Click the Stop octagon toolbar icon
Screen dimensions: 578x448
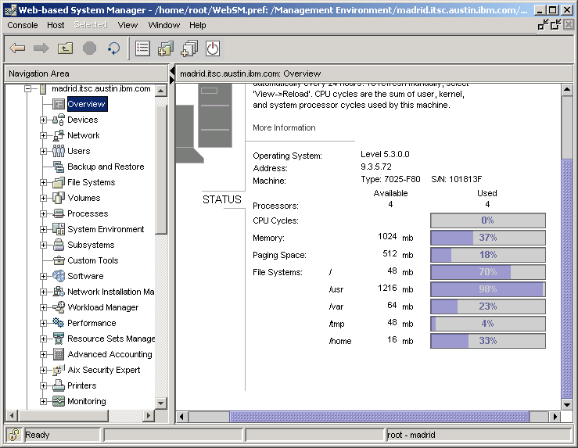90,48
